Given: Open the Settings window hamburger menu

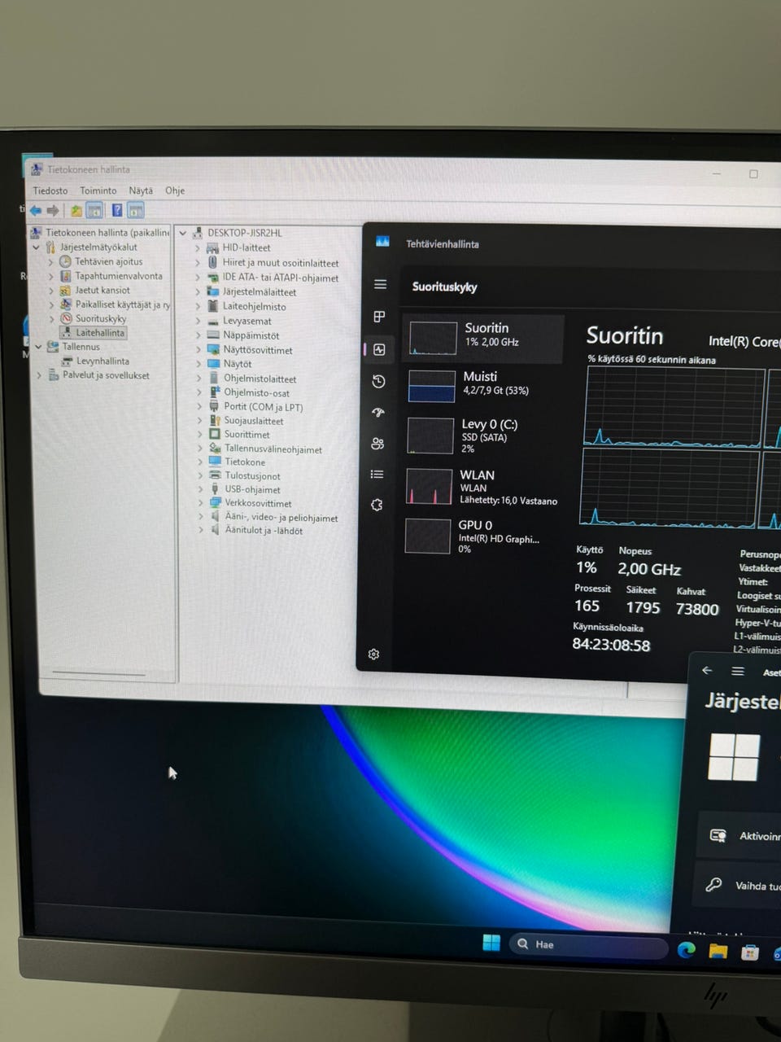Looking at the screenshot, I should coord(738,671).
